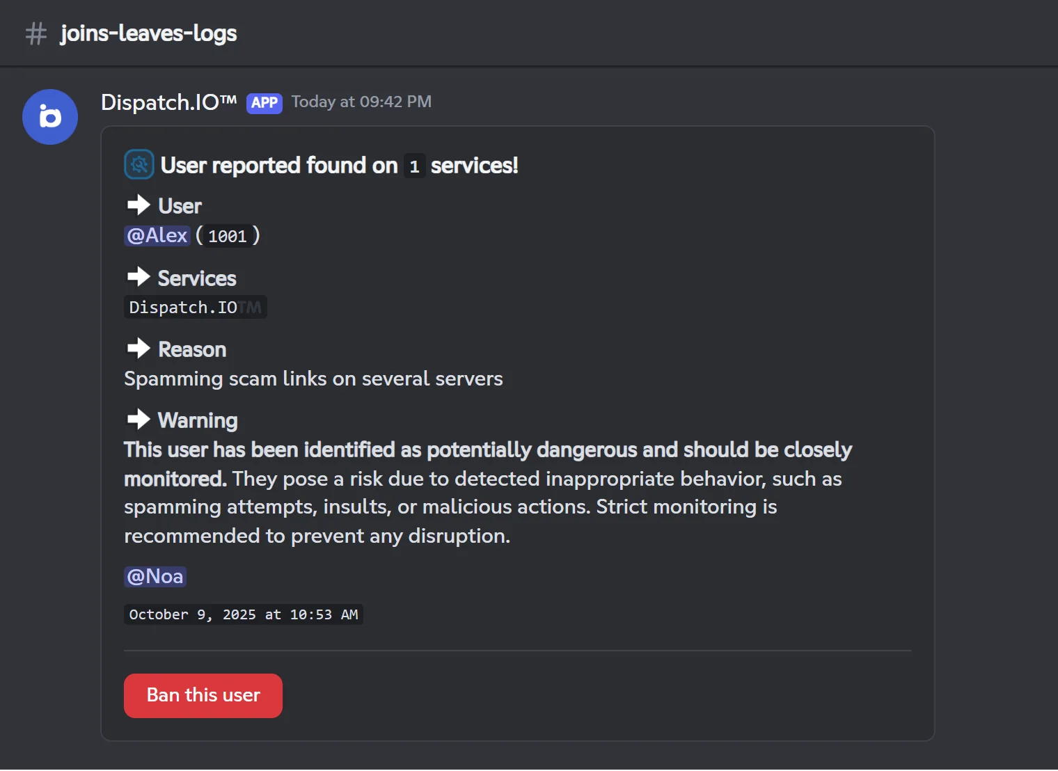This screenshot has width=1058, height=771.
Task: Click the Dispatch.IO™ bot username
Action: coord(169,102)
